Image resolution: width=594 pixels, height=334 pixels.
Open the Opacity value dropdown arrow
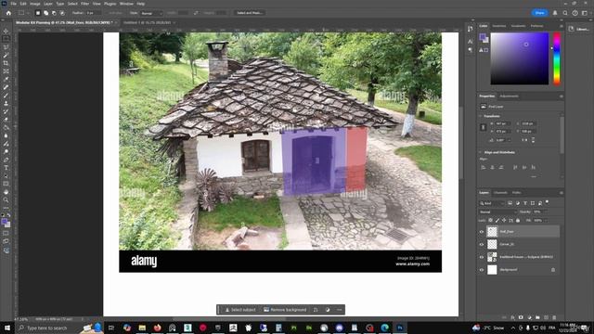[x=546, y=212]
